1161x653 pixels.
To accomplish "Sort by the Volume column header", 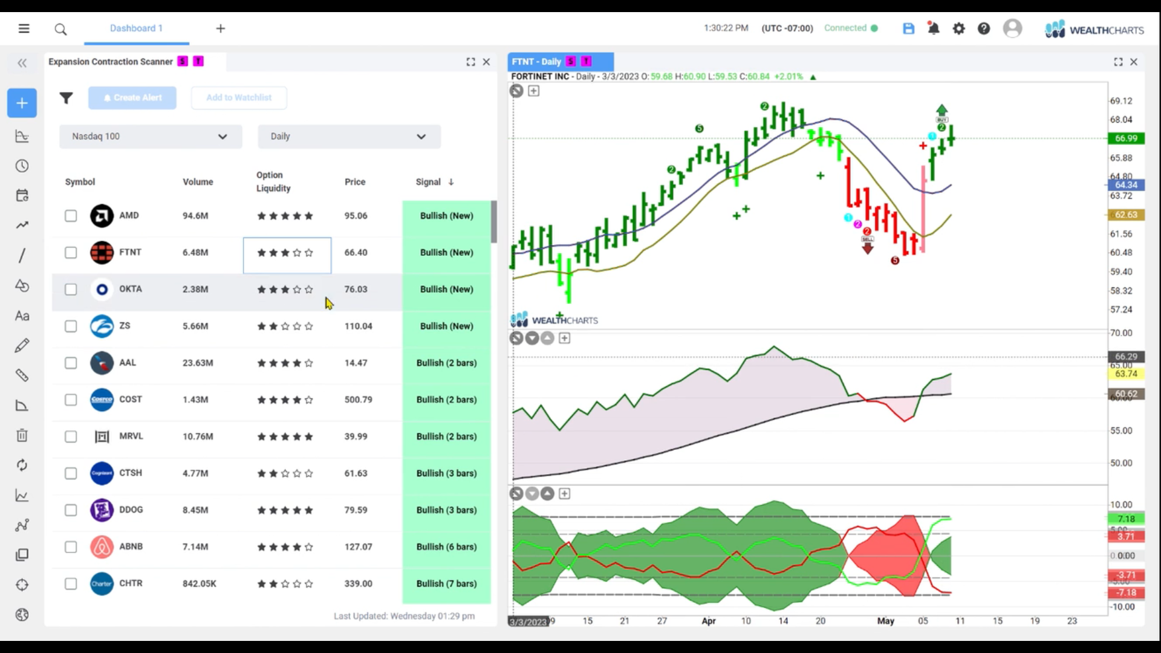I will click(x=198, y=182).
